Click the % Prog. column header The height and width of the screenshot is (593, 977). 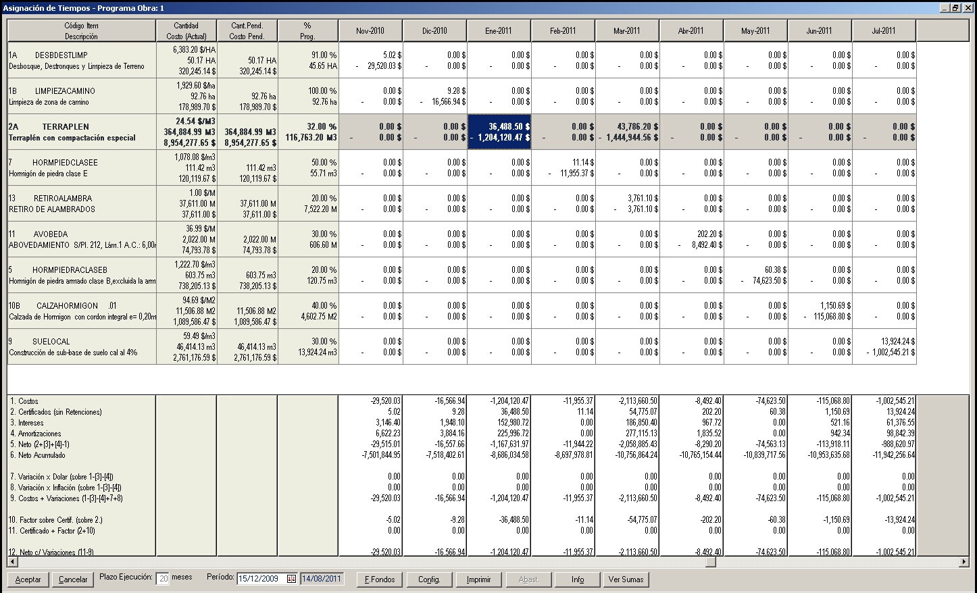point(307,30)
